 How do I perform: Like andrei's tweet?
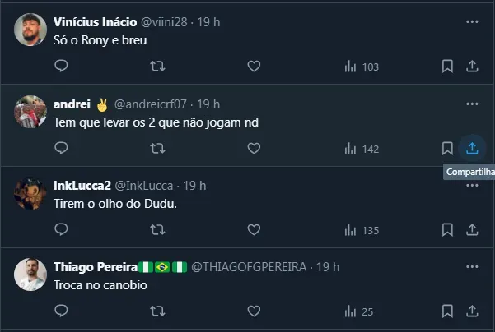point(254,149)
